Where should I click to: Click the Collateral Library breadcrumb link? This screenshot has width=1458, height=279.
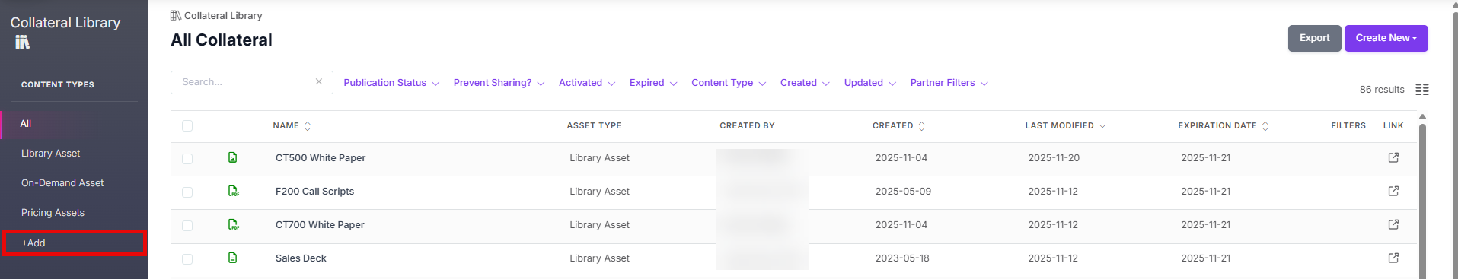click(223, 15)
